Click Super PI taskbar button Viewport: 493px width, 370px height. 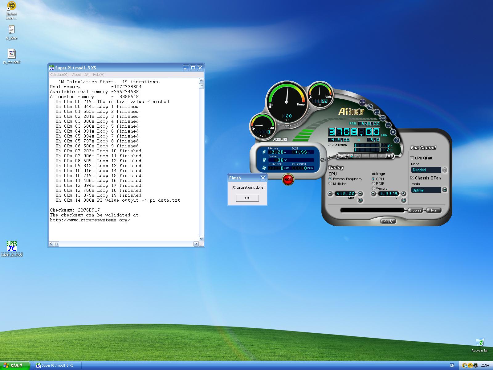click(x=57, y=365)
